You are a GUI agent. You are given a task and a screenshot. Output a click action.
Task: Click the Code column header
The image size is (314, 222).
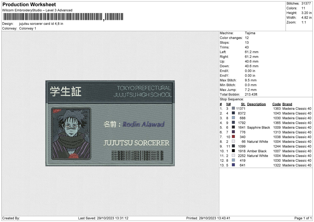(276, 104)
